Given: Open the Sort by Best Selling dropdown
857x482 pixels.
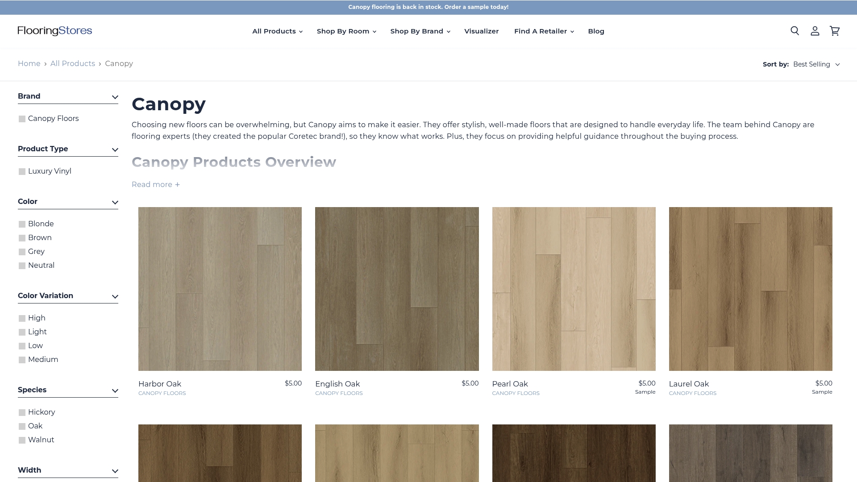Looking at the screenshot, I should click(x=816, y=64).
